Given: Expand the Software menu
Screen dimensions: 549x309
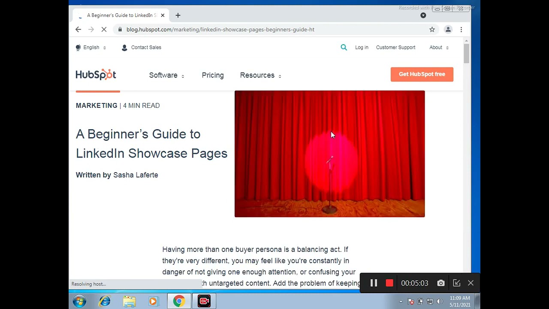Looking at the screenshot, I should click(166, 75).
